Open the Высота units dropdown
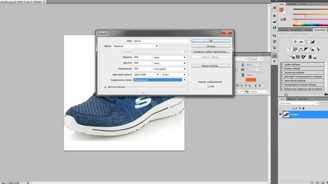The image size is (328, 184). click(x=170, y=63)
